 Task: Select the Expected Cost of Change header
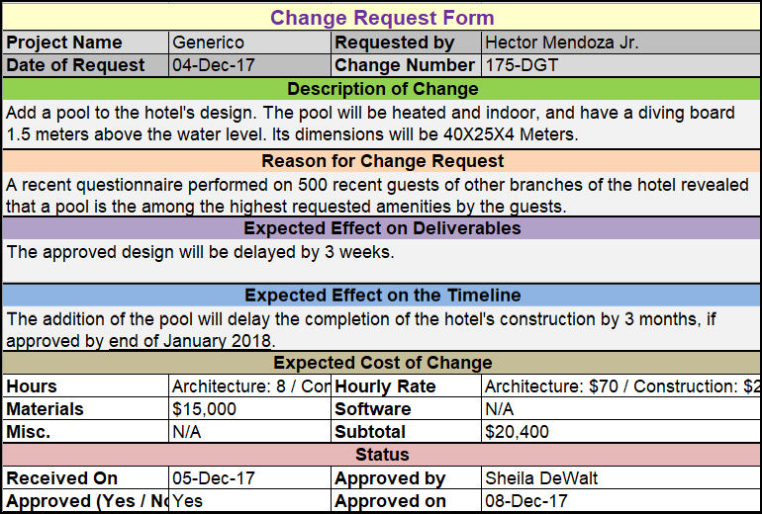[382, 363]
